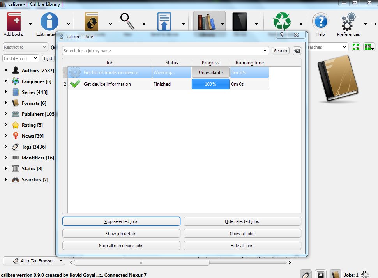
Task: Click Hide all jobs
Action: pos(242,246)
